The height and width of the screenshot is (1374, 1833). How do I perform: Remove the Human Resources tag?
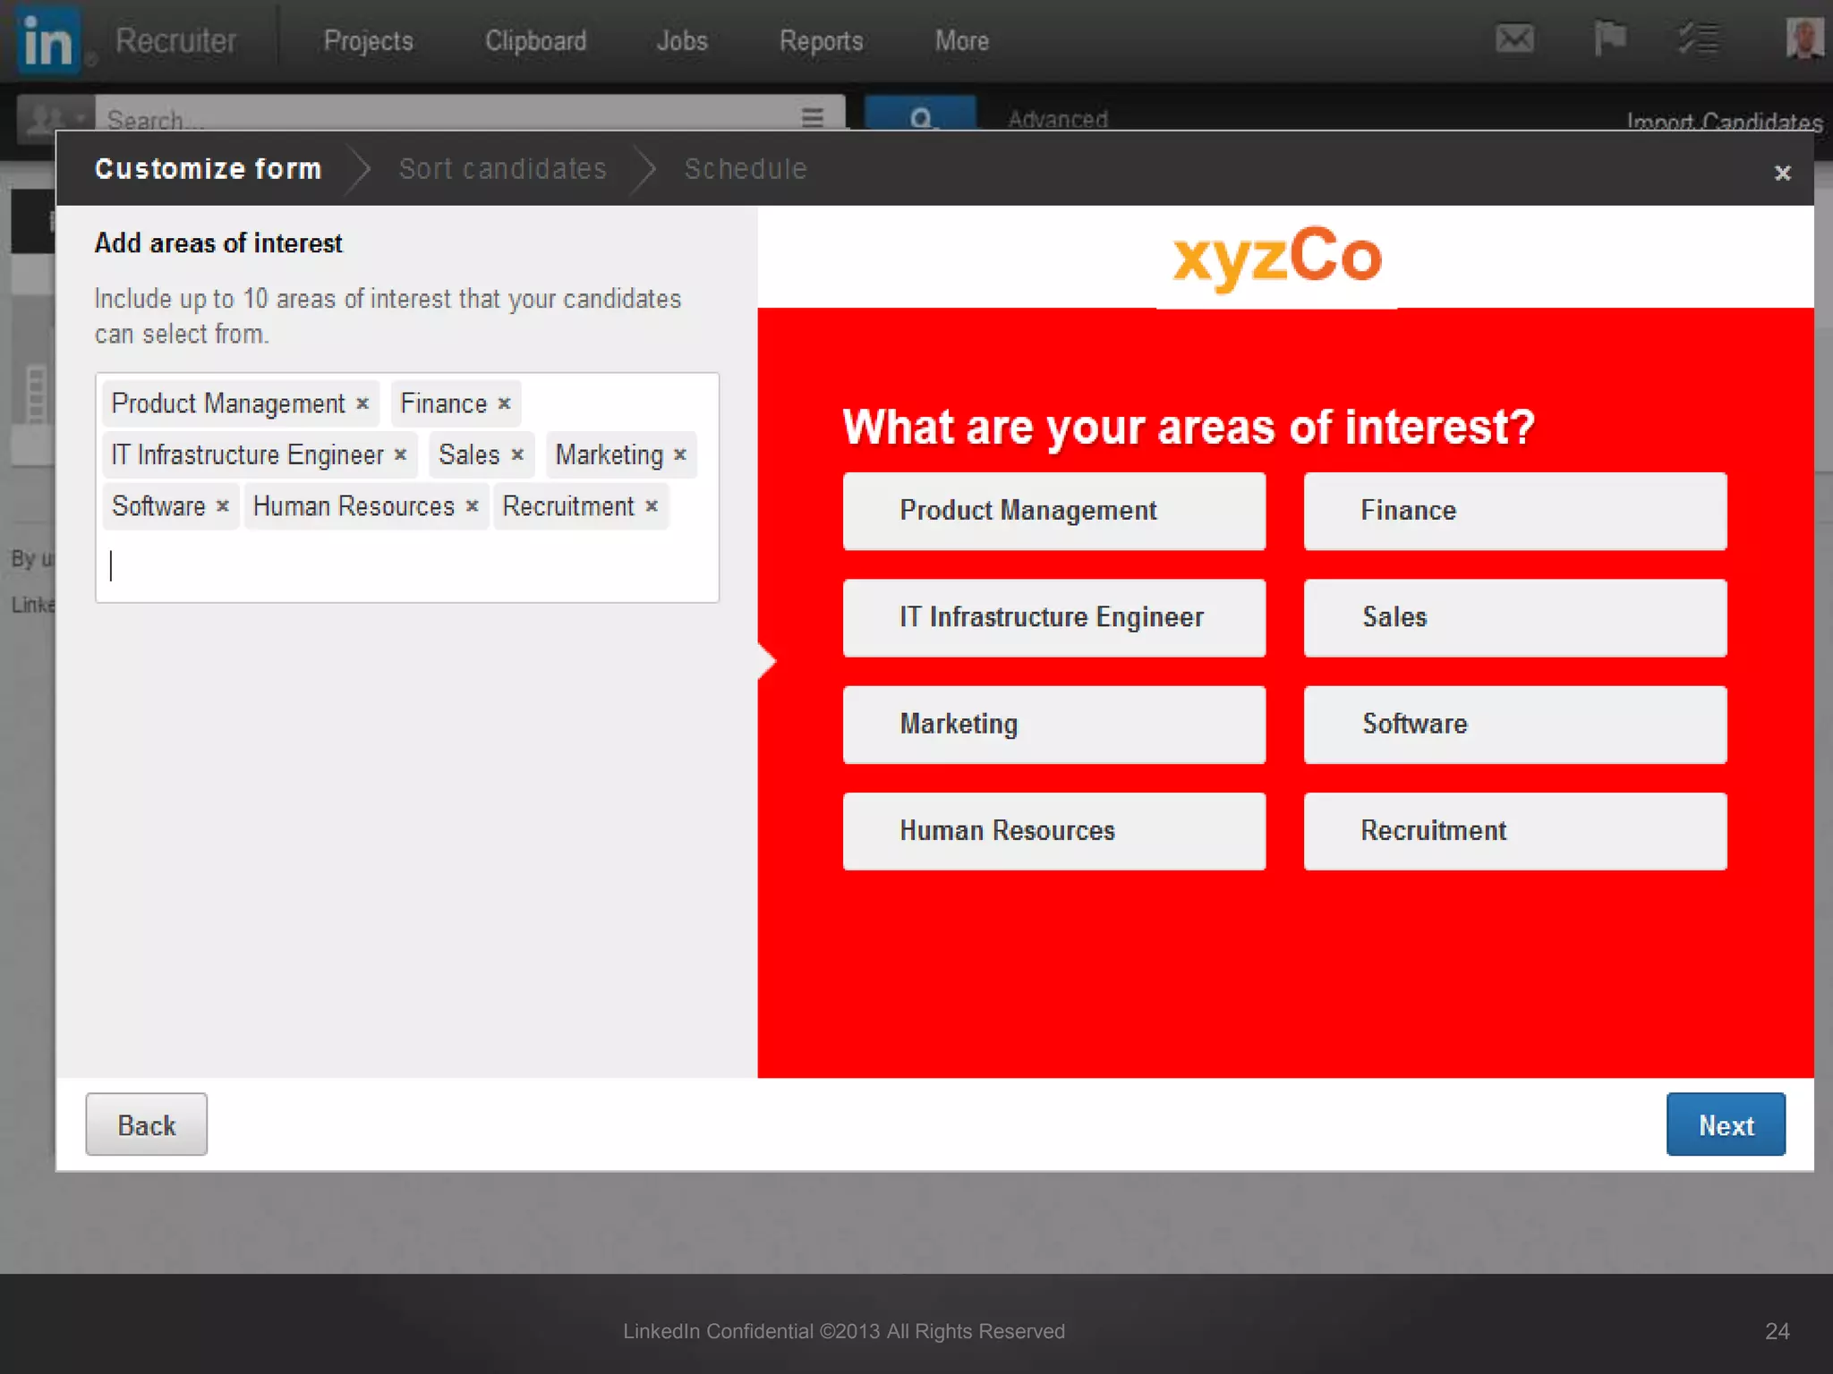coord(473,506)
